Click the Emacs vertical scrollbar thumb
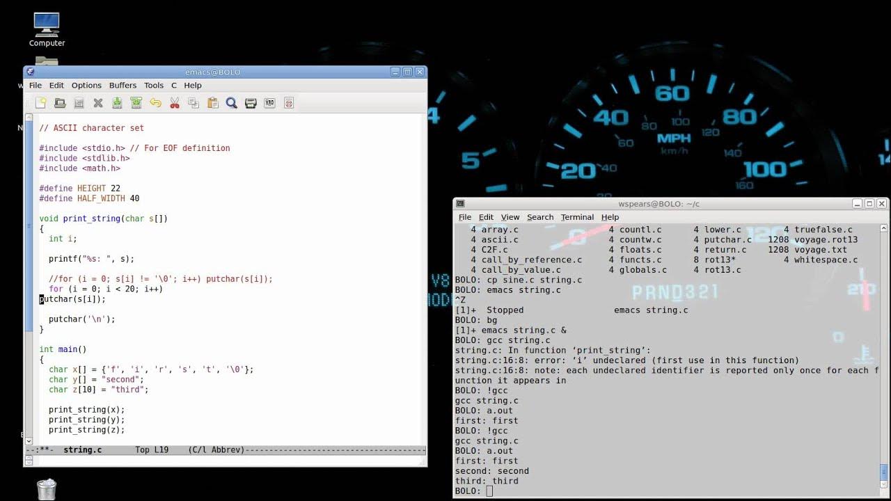 coord(29,226)
